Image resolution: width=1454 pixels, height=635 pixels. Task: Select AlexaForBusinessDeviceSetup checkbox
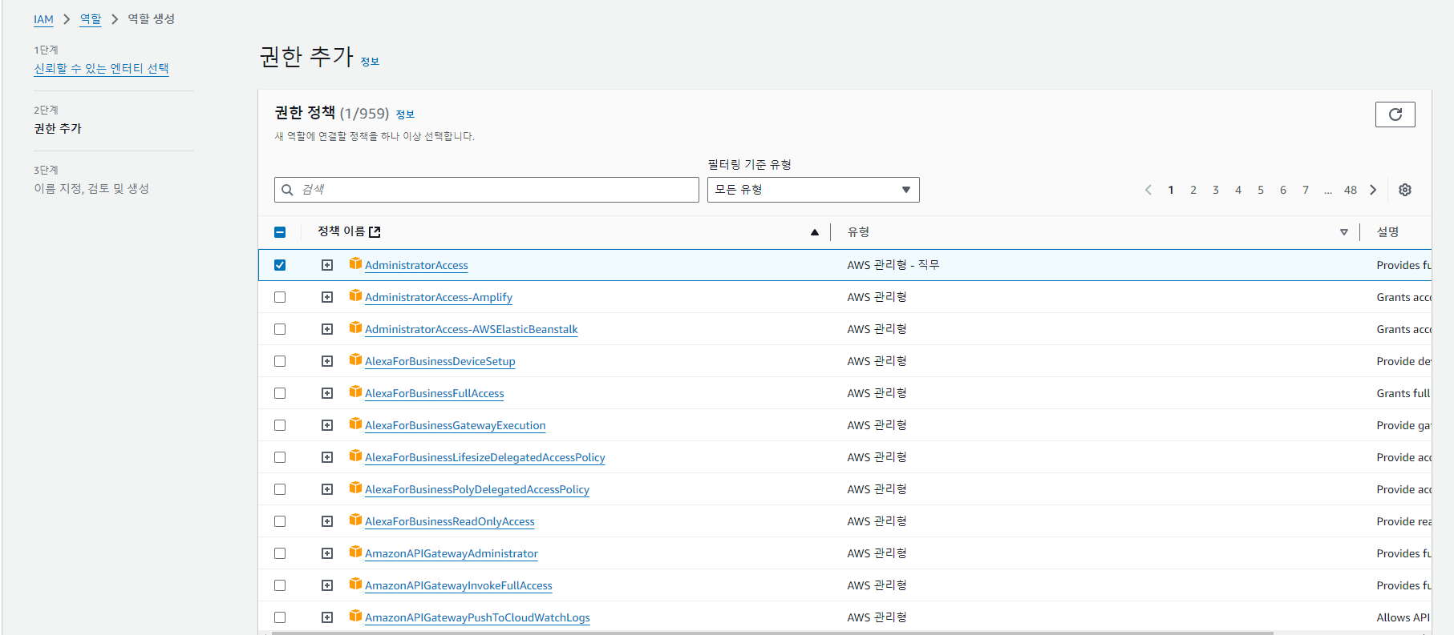pyautogui.click(x=280, y=361)
